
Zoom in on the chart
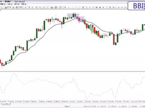[36, 7]
